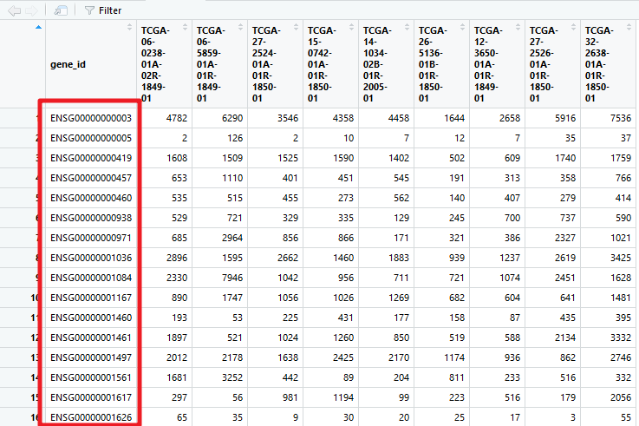The image size is (639, 426).
Task: Select value 2056 in ENSG00000001617 row
Action: pyautogui.click(x=621, y=398)
